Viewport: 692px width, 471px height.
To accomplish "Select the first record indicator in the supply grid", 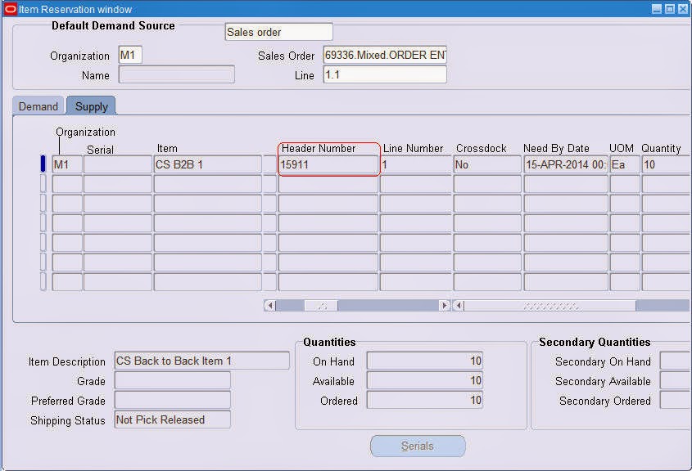I will click(x=41, y=163).
